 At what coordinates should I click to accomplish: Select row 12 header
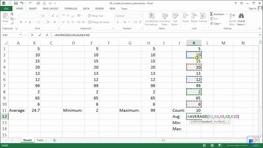point(4,116)
